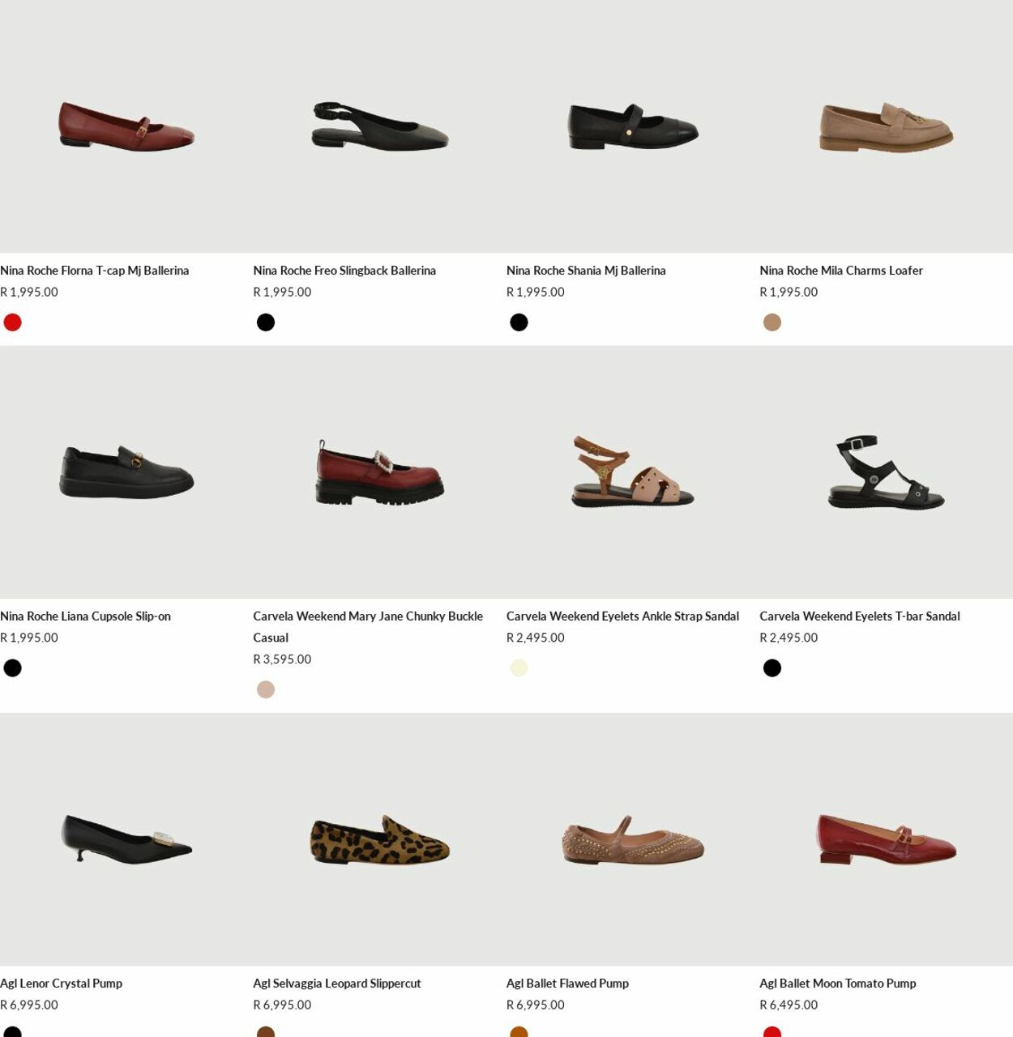
Task: Open Nina Roche Mila Charms Loafer image
Action: (x=886, y=126)
